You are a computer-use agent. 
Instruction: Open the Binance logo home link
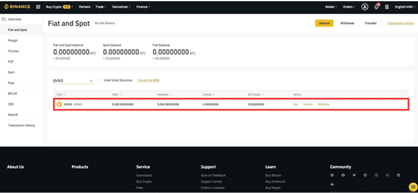17,7
